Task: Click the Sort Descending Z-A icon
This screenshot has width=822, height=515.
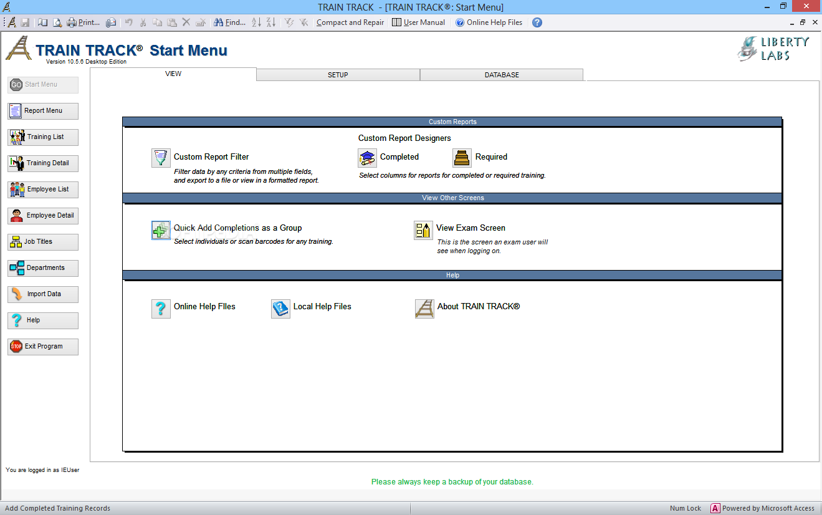Action: (271, 22)
